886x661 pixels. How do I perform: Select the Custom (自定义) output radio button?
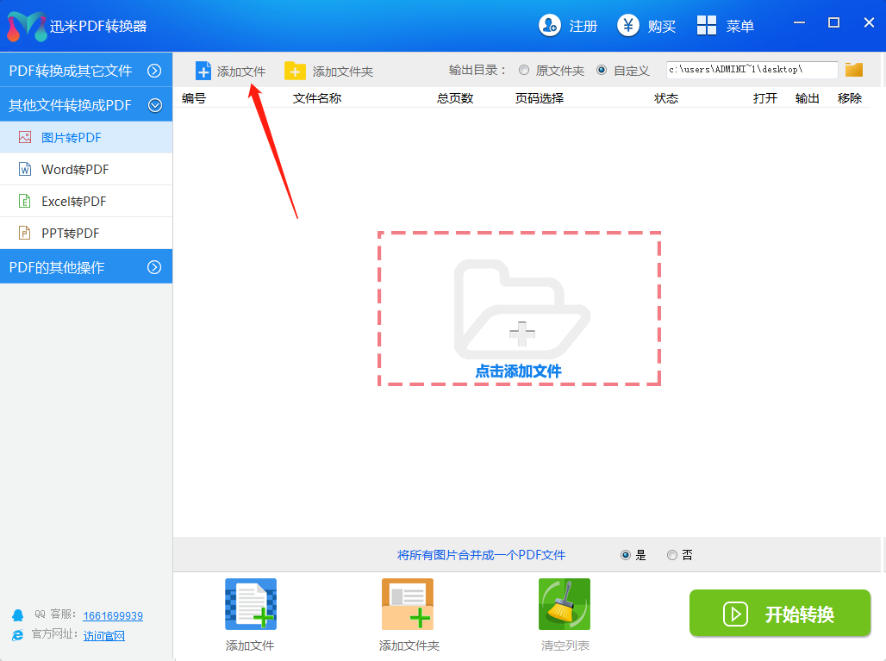pyautogui.click(x=602, y=71)
